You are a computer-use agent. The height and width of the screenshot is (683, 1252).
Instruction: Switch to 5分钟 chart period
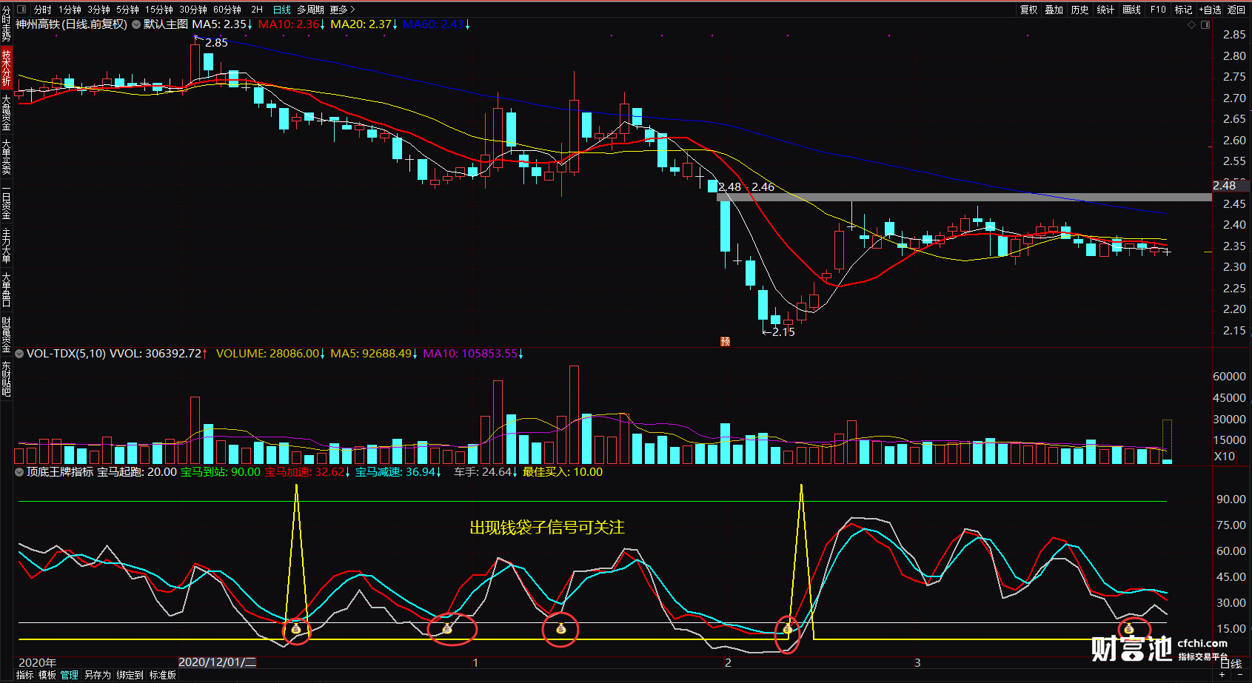pos(127,10)
